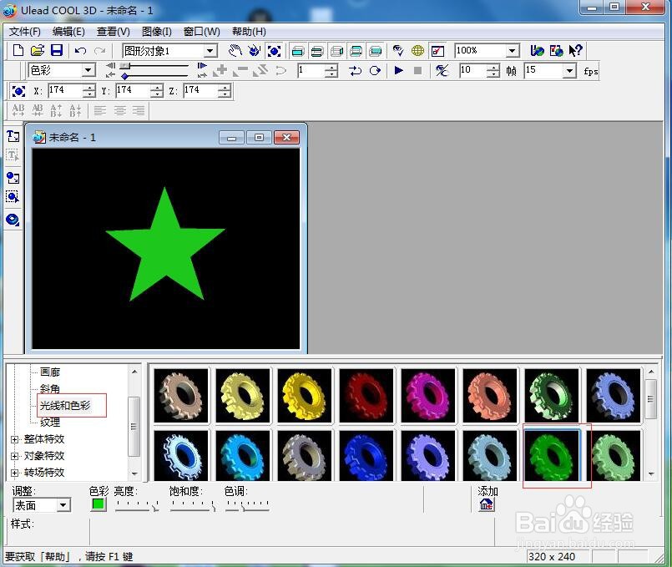Select 光线和色彩 in the tree
The height and width of the screenshot is (567, 672).
pyautogui.click(x=65, y=406)
